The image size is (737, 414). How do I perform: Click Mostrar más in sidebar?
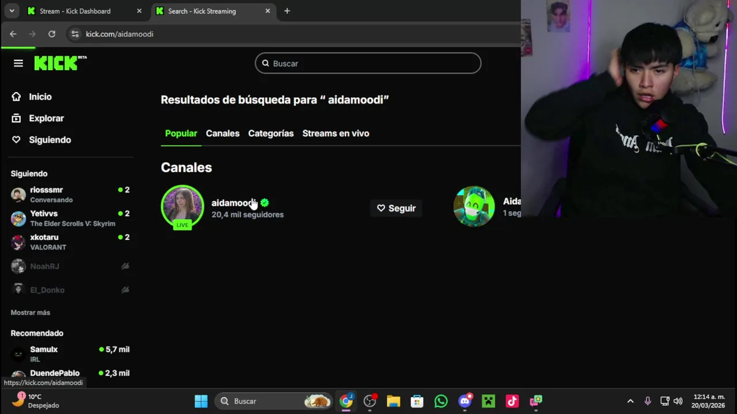point(31,312)
